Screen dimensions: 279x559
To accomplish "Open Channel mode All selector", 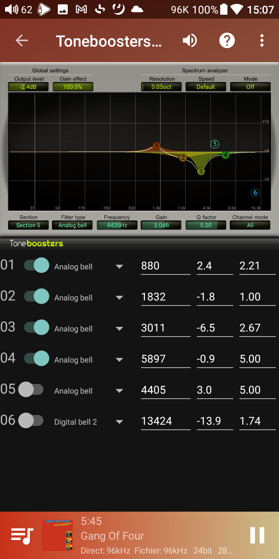I will click(250, 225).
